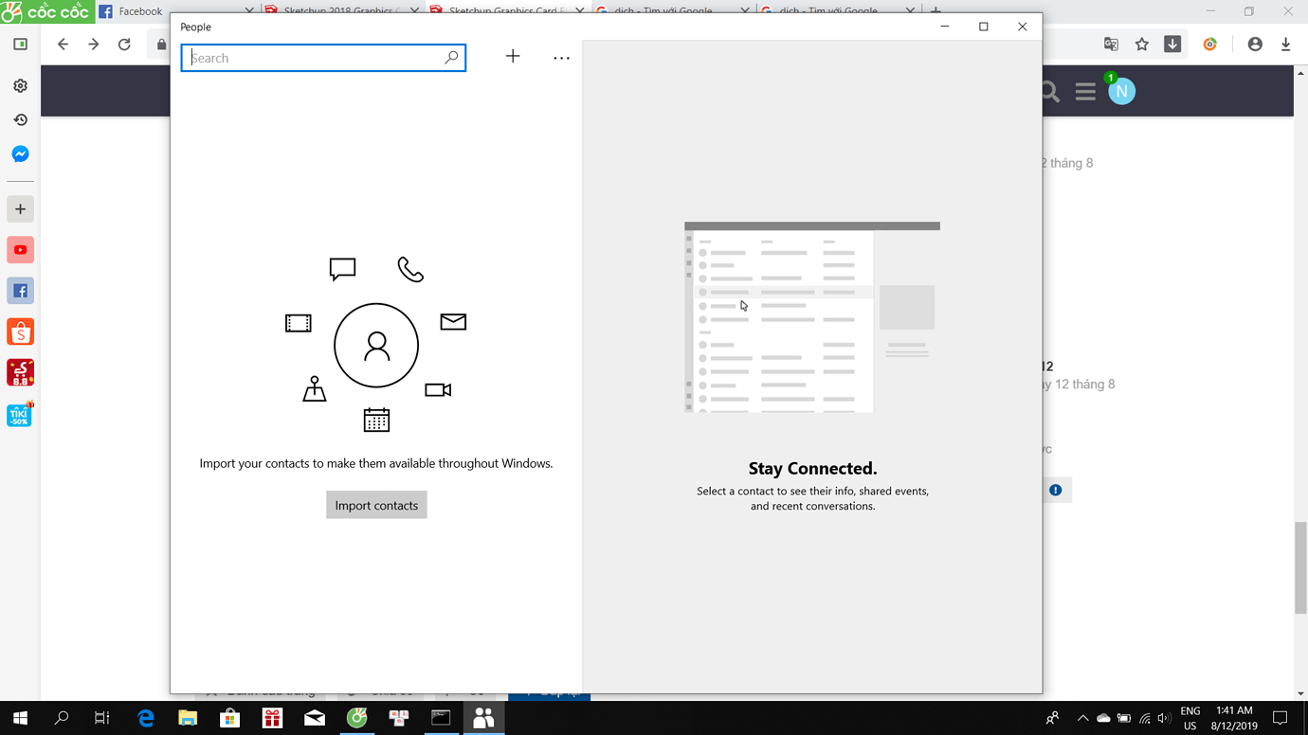1308x735 pixels.
Task: Click the Search field in People app
Action: pos(323,58)
